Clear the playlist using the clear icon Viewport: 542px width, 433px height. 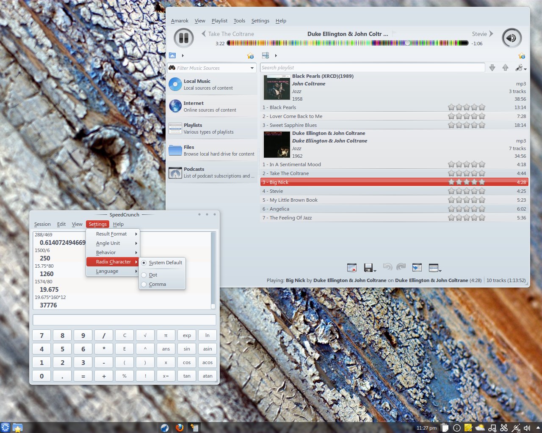(351, 268)
